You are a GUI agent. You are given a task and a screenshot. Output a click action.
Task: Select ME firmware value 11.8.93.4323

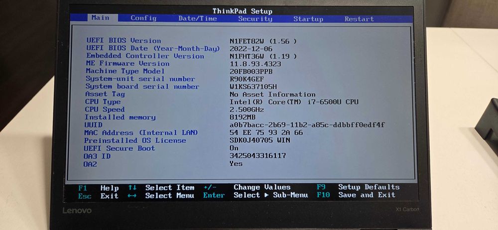(255, 64)
